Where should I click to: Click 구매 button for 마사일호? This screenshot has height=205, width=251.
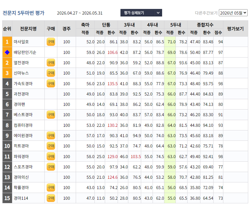pyautogui.click(x=51, y=42)
